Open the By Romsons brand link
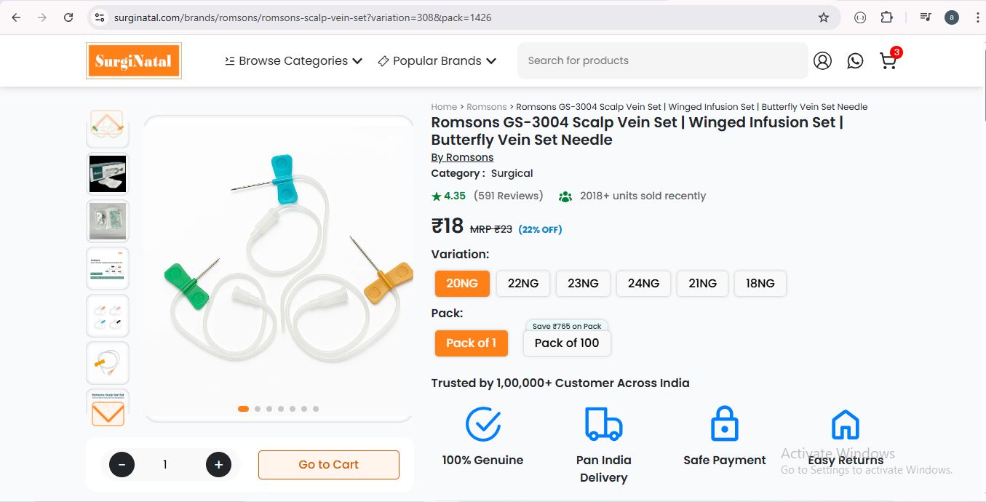Image resolution: width=986 pixels, height=502 pixels. [x=462, y=157]
